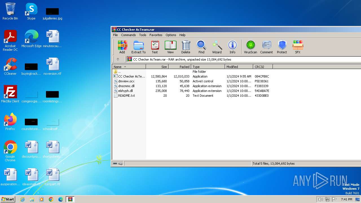Select the turnpart.rtf desktop file
Screen dimensions: 361x203
(52, 177)
